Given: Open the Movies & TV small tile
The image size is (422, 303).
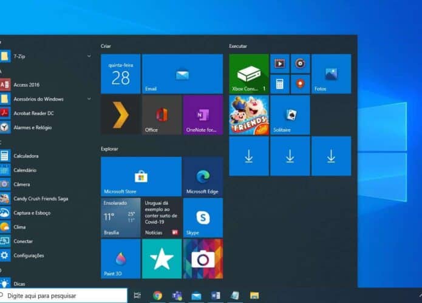Looking at the screenshot, I should [x=280, y=64].
